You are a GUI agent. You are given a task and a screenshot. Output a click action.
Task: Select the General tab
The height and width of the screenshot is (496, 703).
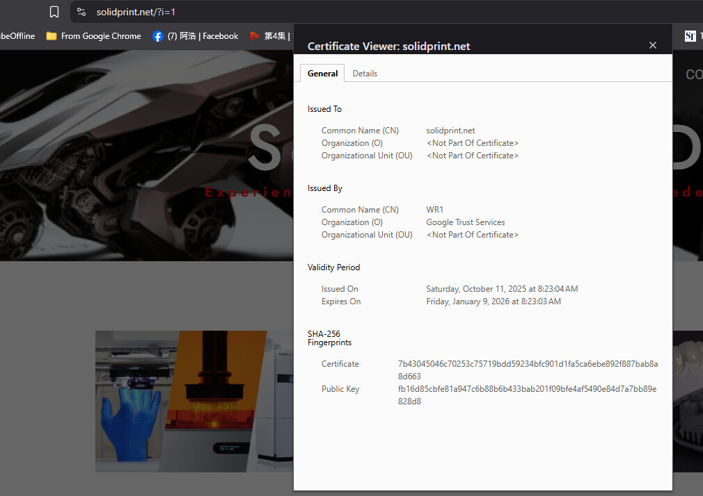pyautogui.click(x=322, y=74)
